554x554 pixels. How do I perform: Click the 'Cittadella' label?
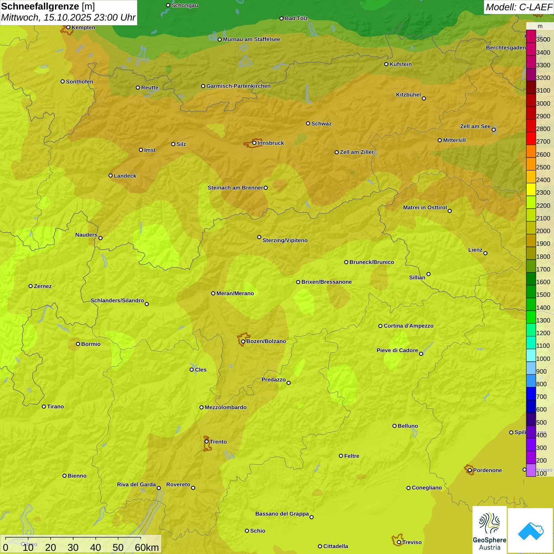pyautogui.click(x=336, y=546)
